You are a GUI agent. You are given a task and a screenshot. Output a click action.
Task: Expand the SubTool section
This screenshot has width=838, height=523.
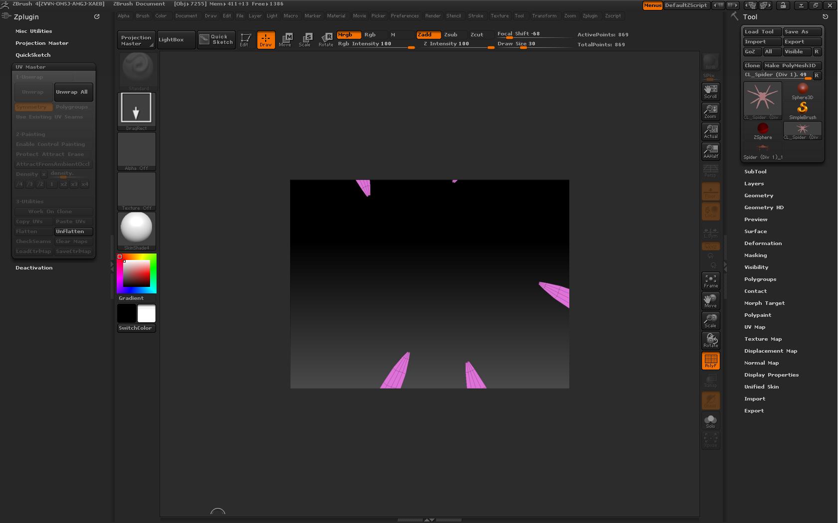[755, 171]
